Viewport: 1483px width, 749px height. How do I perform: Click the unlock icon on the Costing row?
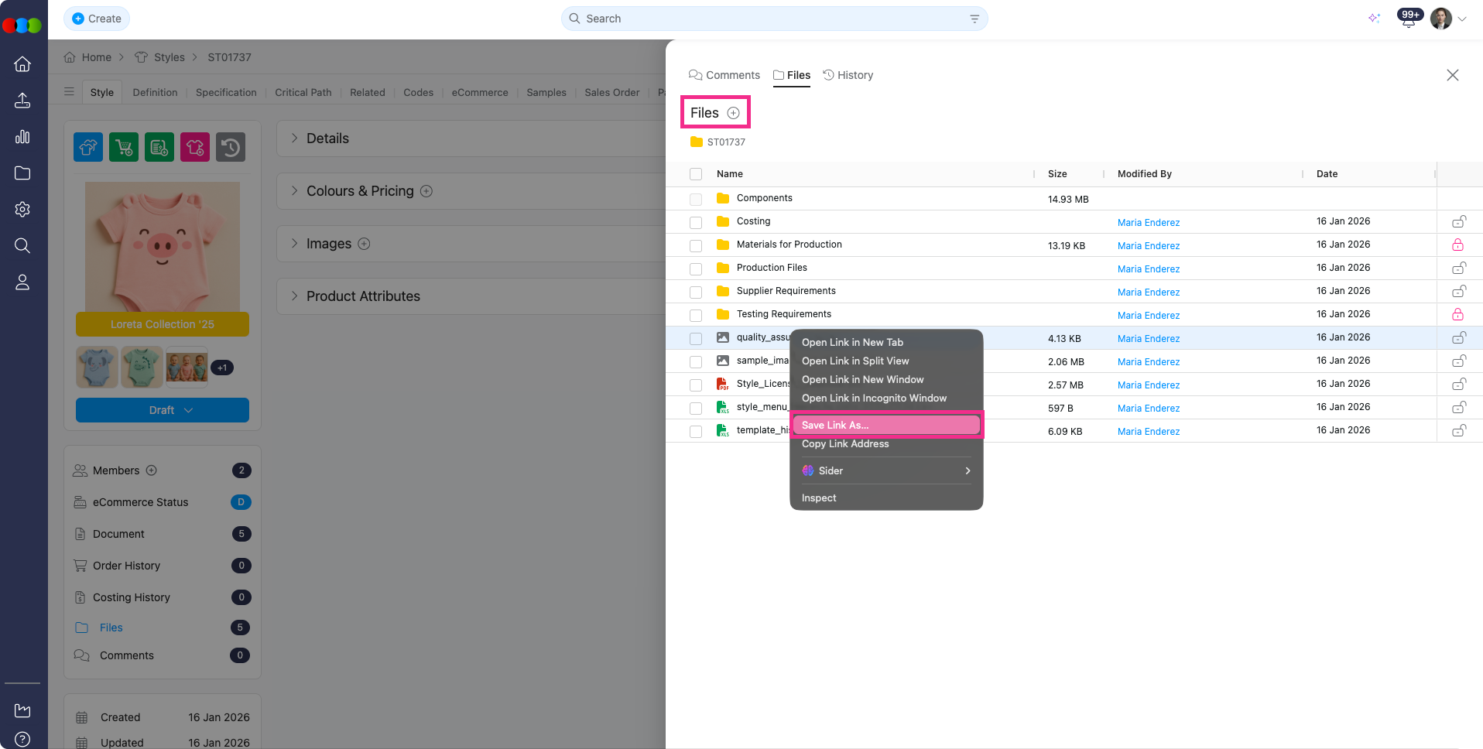1458,222
